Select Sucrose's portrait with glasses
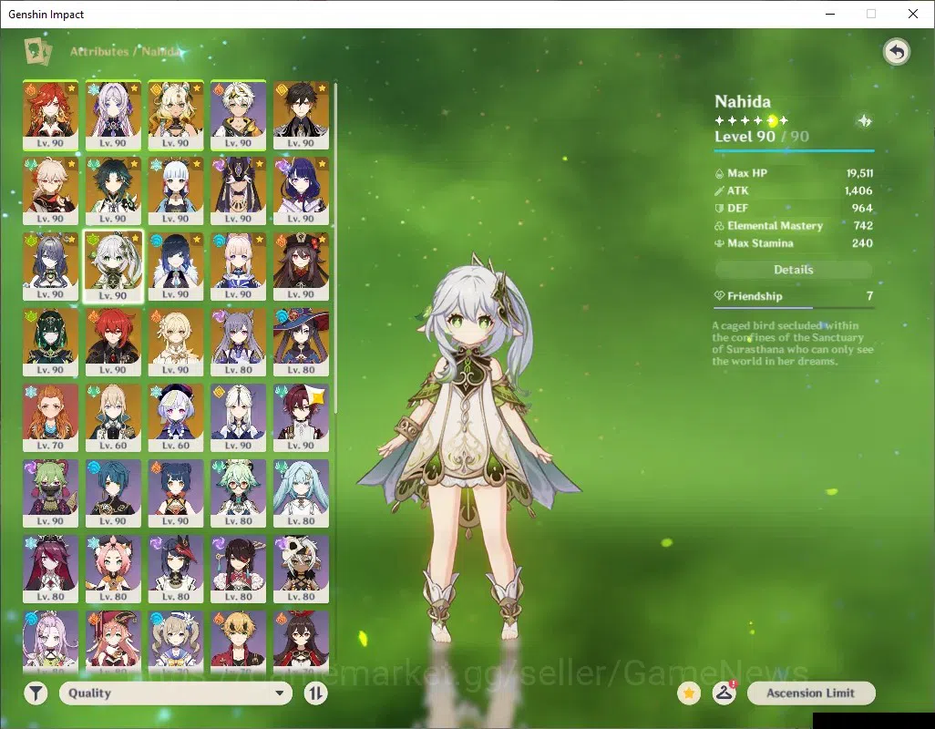Viewport: 935px width, 729px height. (239, 494)
